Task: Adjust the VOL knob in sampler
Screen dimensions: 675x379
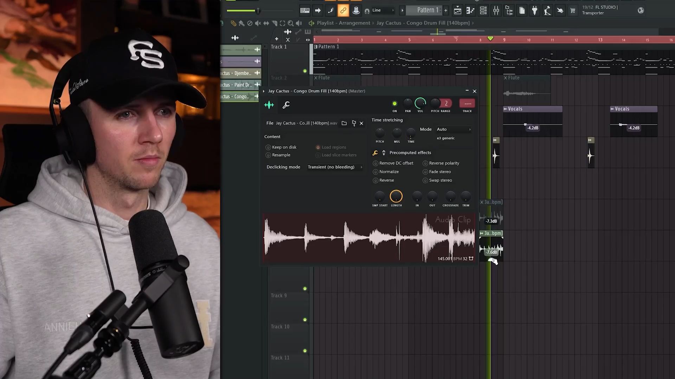Action: tap(420, 103)
